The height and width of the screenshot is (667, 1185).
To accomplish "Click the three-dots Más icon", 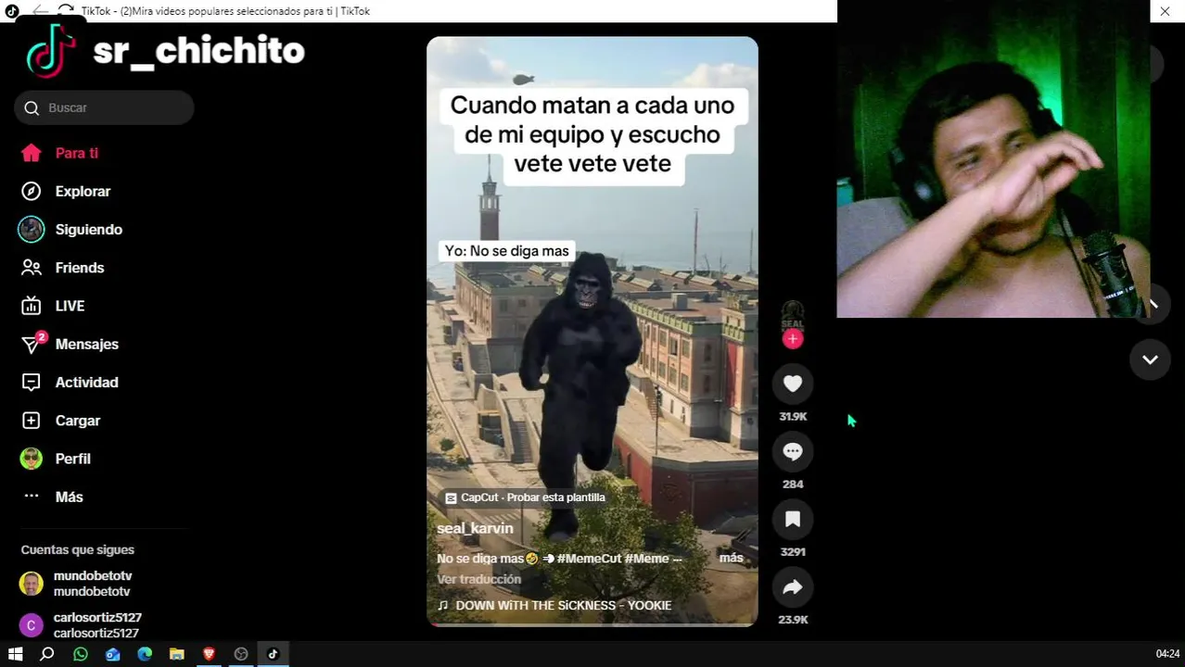I will (x=32, y=497).
